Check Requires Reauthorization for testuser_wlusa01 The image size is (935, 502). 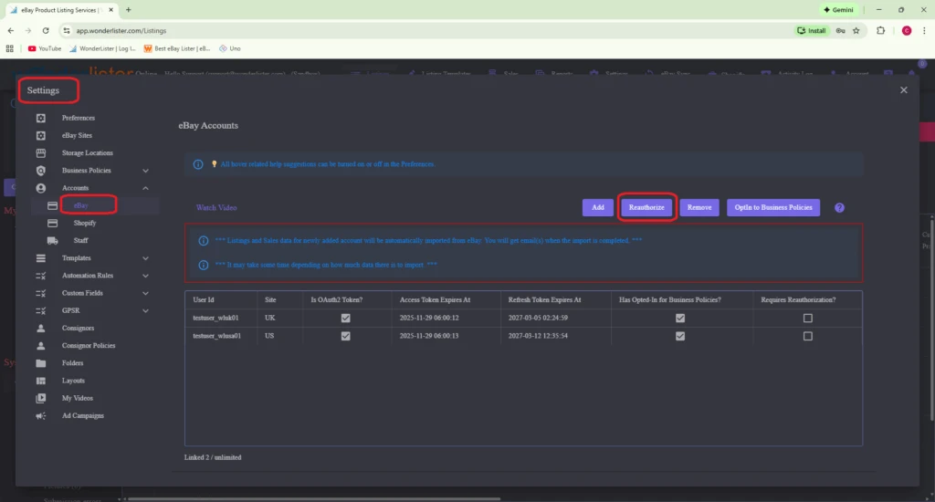click(x=807, y=336)
